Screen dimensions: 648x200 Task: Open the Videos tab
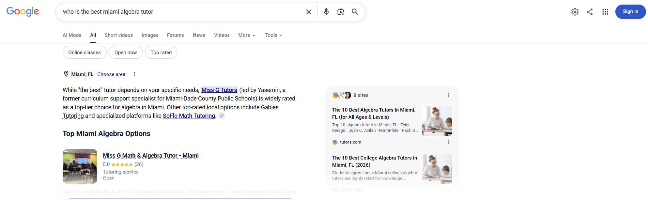[x=222, y=35]
